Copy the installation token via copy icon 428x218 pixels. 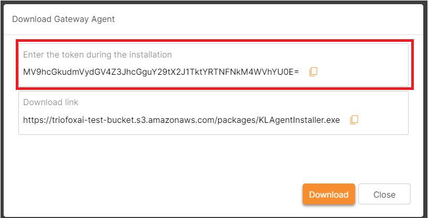pyautogui.click(x=313, y=72)
